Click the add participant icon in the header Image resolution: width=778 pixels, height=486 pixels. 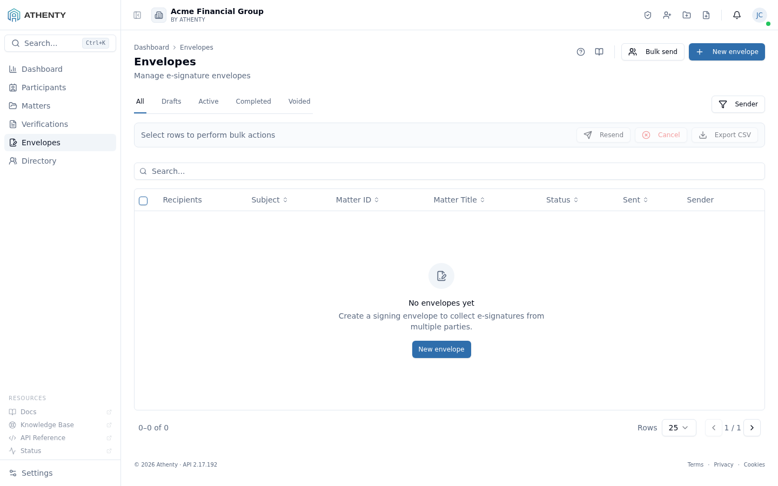tap(667, 15)
